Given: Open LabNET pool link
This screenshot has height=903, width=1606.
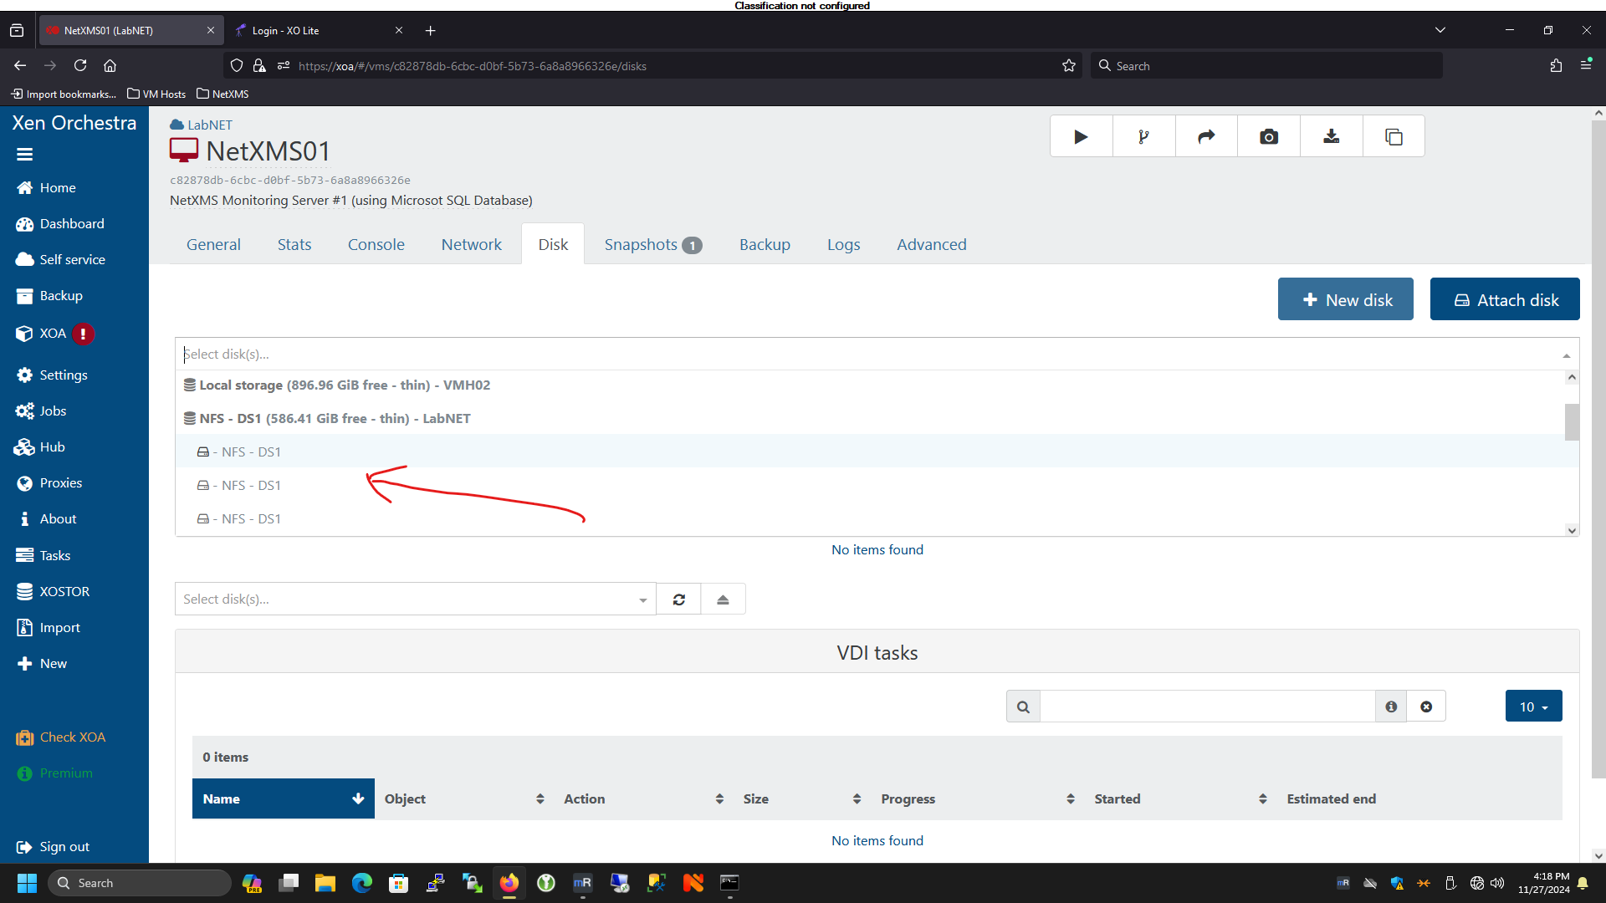Looking at the screenshot, I should pyautogui.click(x=209, y=125).
